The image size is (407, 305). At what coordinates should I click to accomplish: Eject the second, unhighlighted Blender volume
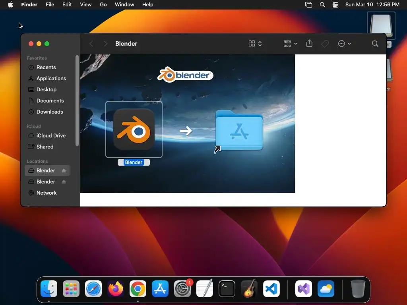(64, 181)
